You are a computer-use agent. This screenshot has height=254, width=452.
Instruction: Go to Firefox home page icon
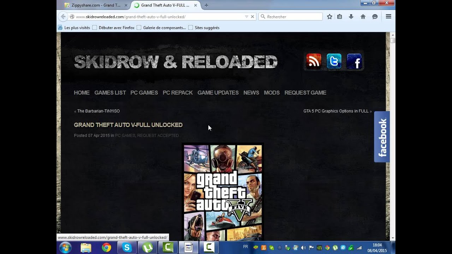click(x=363, y=17)
